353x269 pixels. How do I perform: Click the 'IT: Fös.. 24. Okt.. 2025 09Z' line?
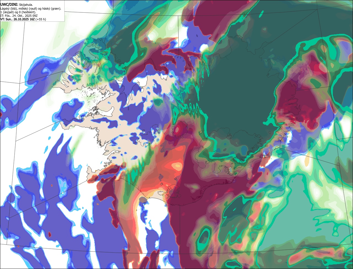pyautogui.click(x=19, y=16)
